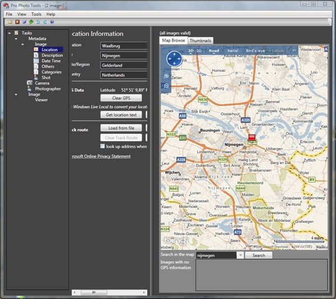The image size is (336, 299).
Task: Open the File menu
Action: (9, 14)
